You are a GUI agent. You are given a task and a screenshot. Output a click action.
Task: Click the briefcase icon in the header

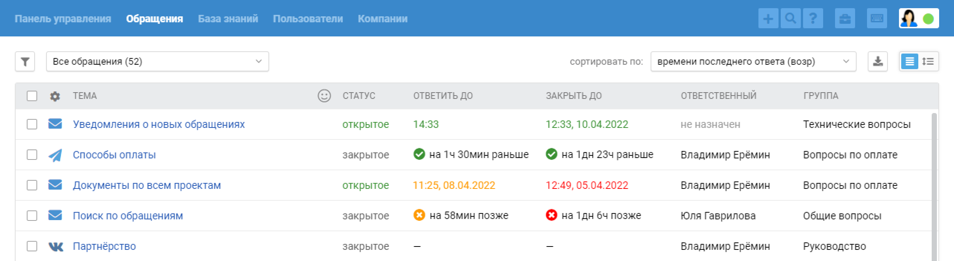[845, 19]
